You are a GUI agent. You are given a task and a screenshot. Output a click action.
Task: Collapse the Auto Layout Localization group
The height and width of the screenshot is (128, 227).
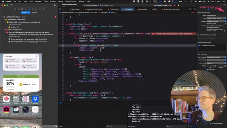point(4,20)
